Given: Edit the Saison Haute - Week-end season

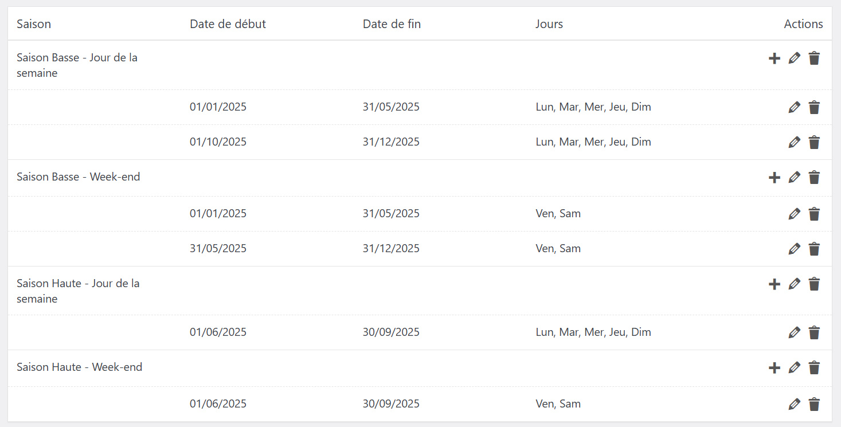Looking at the screenshot, I should 794,367.
